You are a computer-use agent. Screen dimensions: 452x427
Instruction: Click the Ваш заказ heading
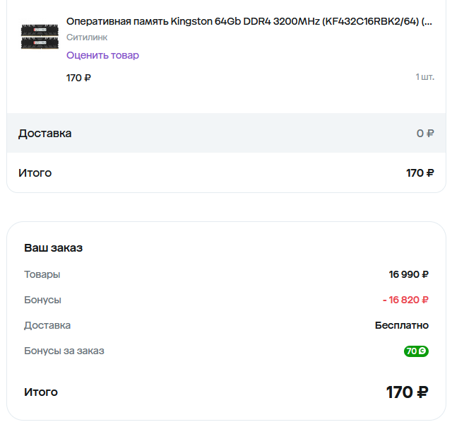[54, 248]
